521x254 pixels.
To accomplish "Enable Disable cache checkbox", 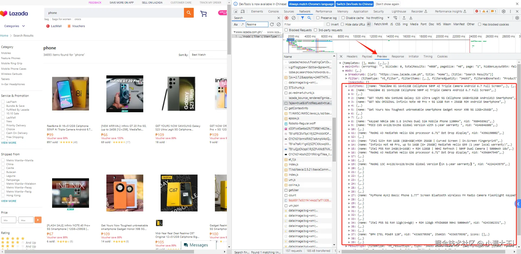I will click(343, 18).
